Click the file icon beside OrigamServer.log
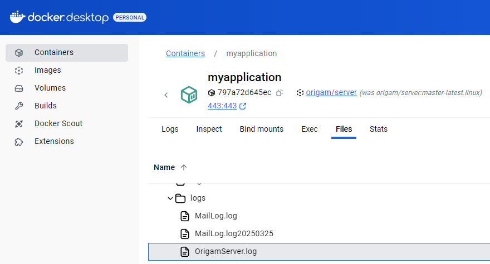This screenshot has height=264, width=490. tap(185, 252)
